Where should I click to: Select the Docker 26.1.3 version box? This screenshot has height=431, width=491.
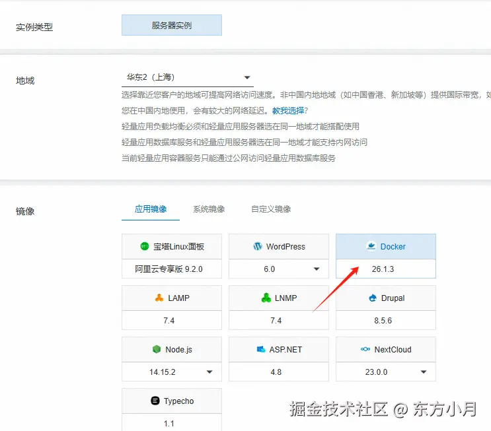point(386,269)
